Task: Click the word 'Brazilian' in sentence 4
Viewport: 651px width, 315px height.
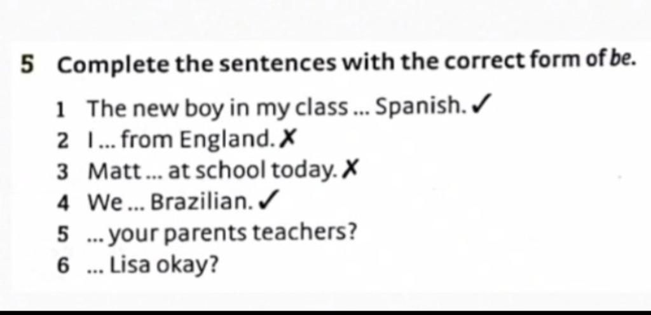Action: 202,202
